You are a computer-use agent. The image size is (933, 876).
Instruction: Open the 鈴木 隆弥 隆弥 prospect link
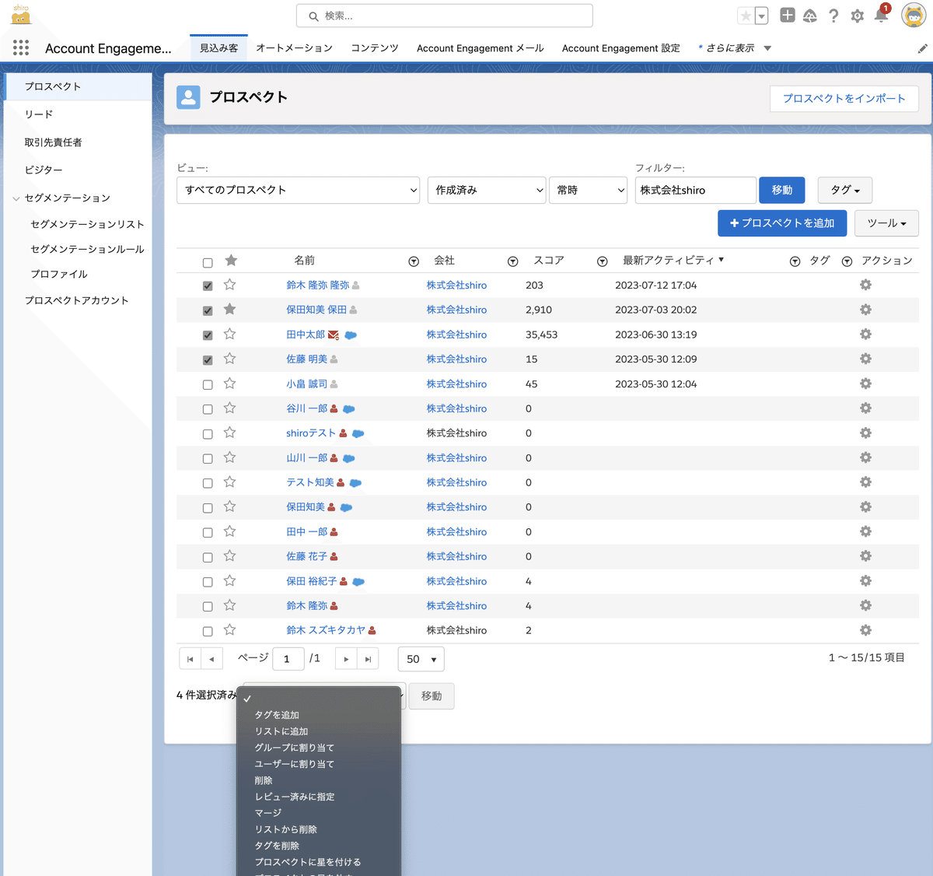[317, 286]
